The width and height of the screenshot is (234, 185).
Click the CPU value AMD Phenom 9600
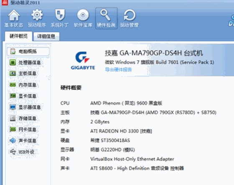(126, 103)
